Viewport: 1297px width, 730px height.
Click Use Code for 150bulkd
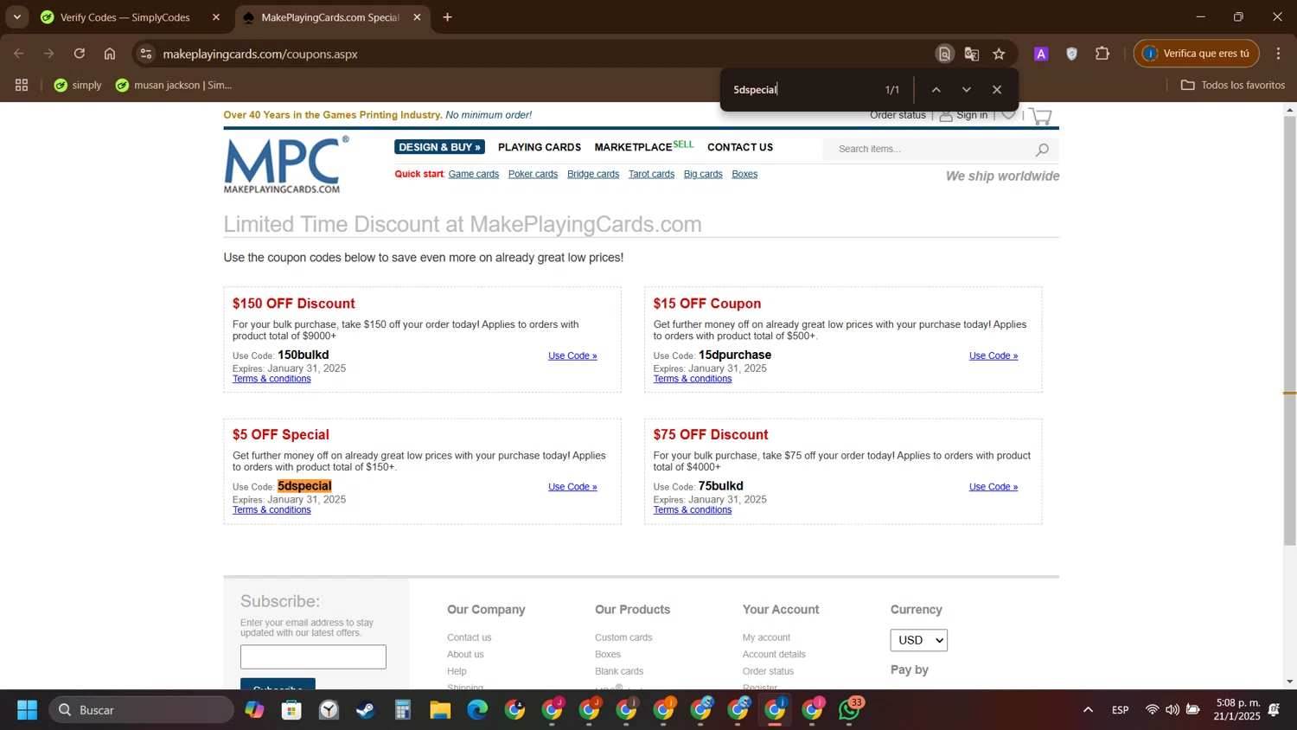pyautogui.click(x=572, y=355)
